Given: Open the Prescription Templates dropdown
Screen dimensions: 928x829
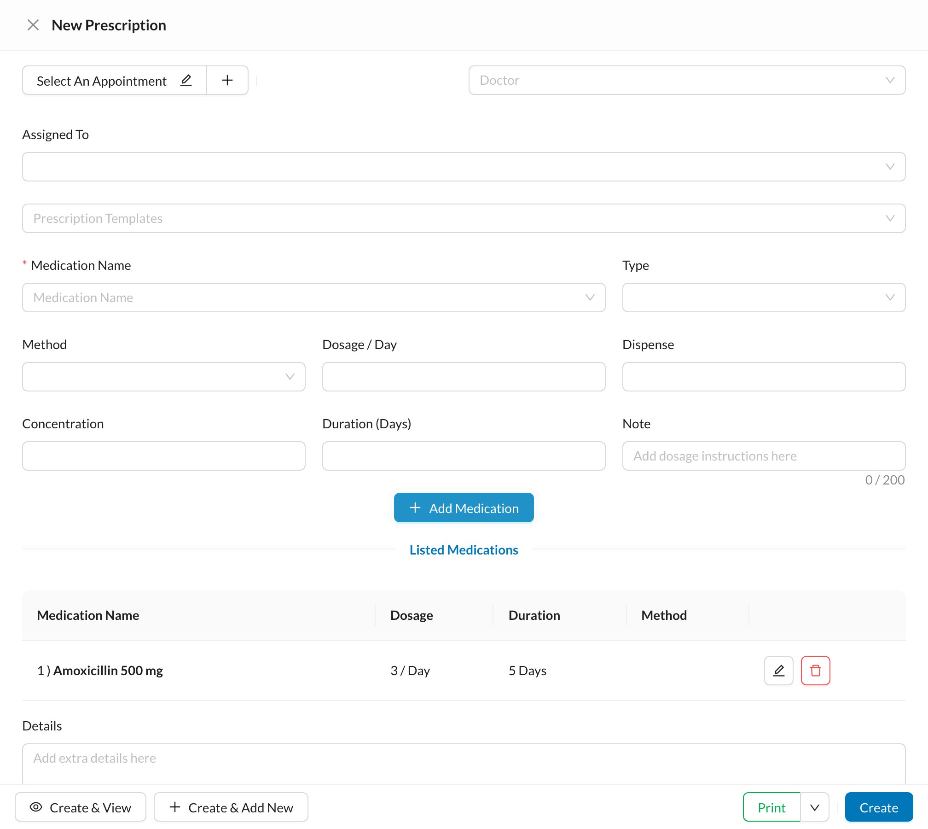Looking at the screenshot, I should [x=464, y=218].
